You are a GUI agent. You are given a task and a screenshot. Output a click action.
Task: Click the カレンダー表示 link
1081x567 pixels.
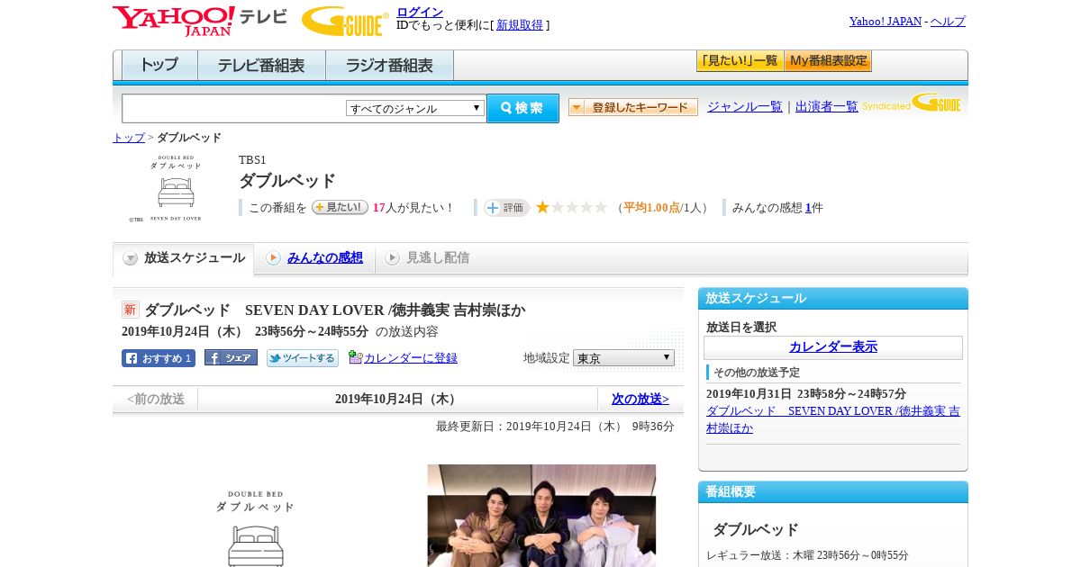[833, 346]
